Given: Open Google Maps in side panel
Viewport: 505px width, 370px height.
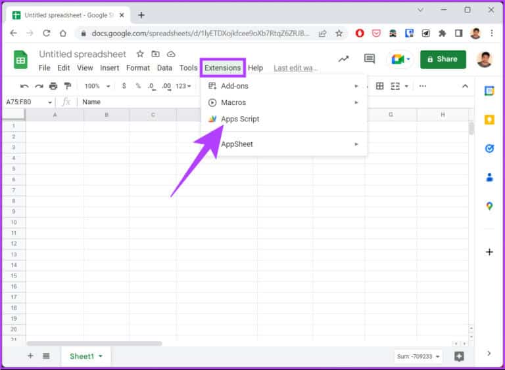Looking at the screenshot, I should click(x=489, y=206).
